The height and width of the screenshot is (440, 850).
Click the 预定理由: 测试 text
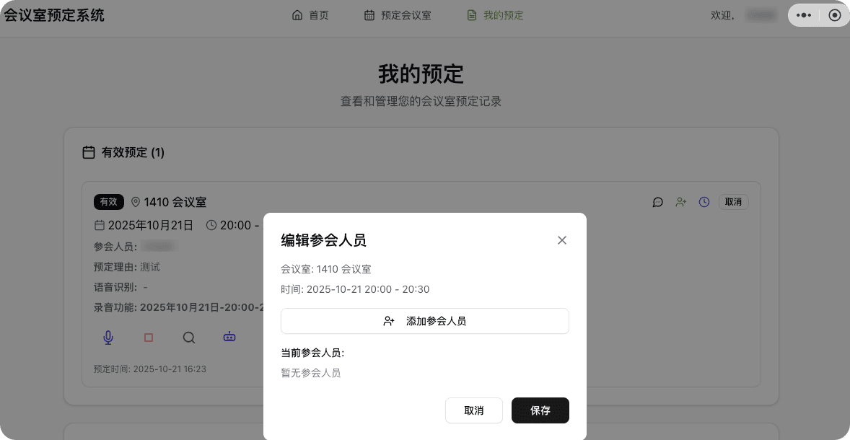tap(127, 267)
